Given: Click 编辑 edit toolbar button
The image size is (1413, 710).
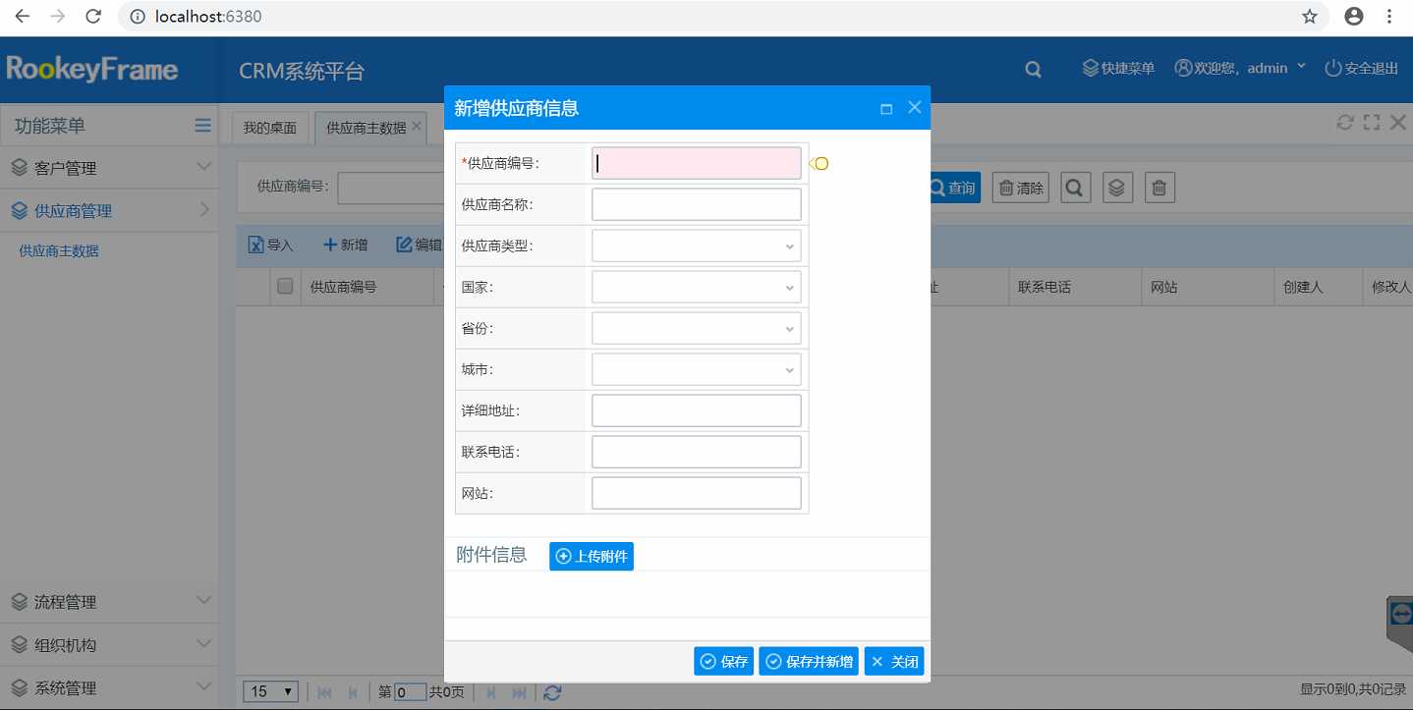Looking at the screenshot, I should point(420,245).
